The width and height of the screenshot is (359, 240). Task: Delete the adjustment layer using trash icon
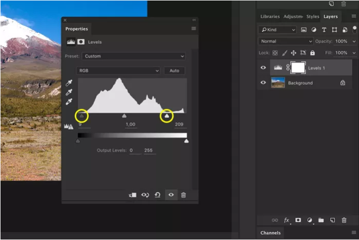(183, 195)
